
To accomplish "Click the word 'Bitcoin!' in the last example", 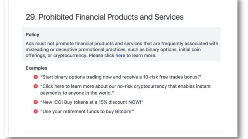I will point(124,112).
